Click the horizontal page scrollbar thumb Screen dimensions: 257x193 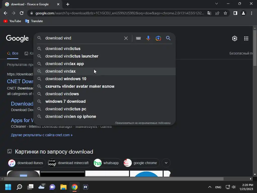[x=114, y=179]
